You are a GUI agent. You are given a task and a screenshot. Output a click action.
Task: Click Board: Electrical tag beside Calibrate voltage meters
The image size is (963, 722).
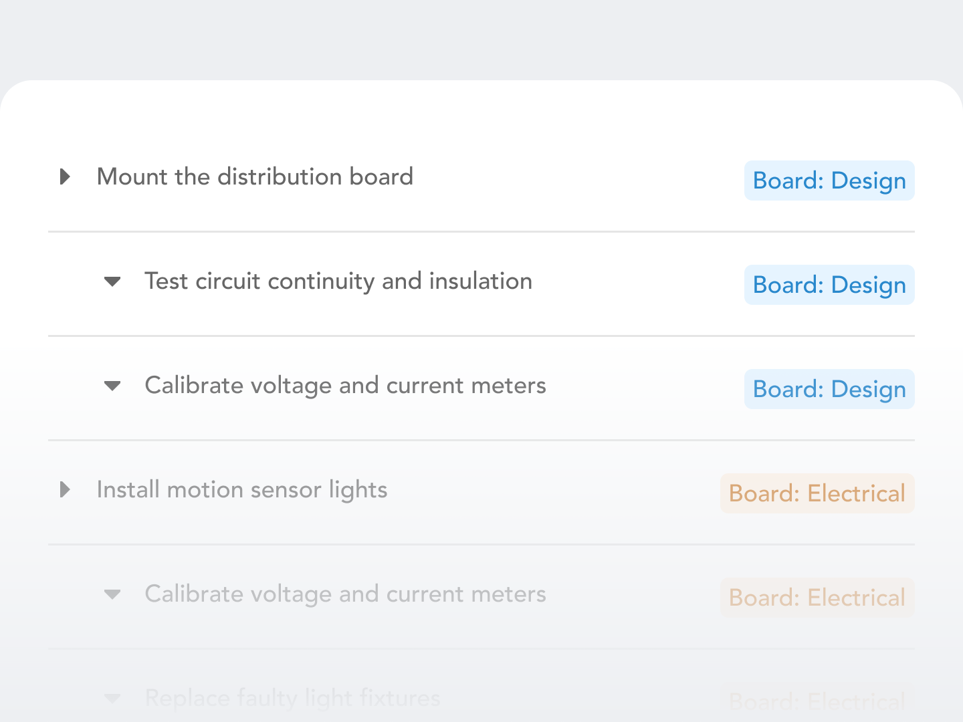pos(817,598)
